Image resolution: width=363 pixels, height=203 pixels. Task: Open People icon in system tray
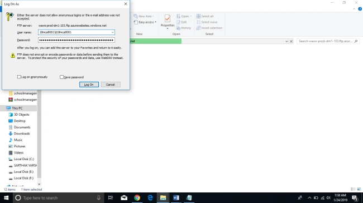(300, 197)
